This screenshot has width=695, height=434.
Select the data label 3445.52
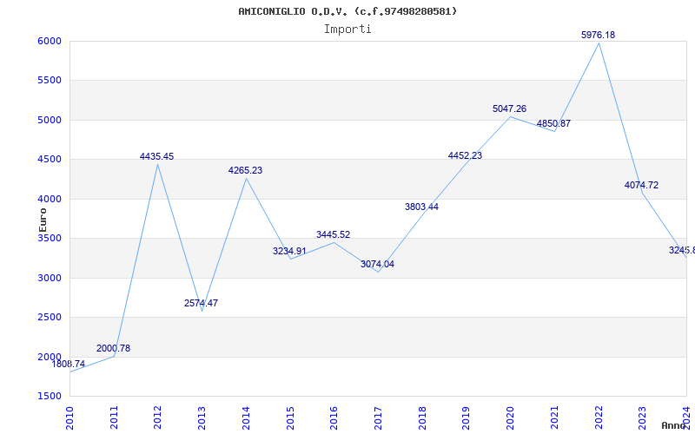tap(334, 234)
